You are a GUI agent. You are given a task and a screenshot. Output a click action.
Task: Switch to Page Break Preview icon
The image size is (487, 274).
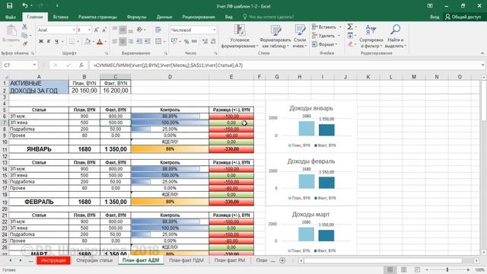click(417, 269)
